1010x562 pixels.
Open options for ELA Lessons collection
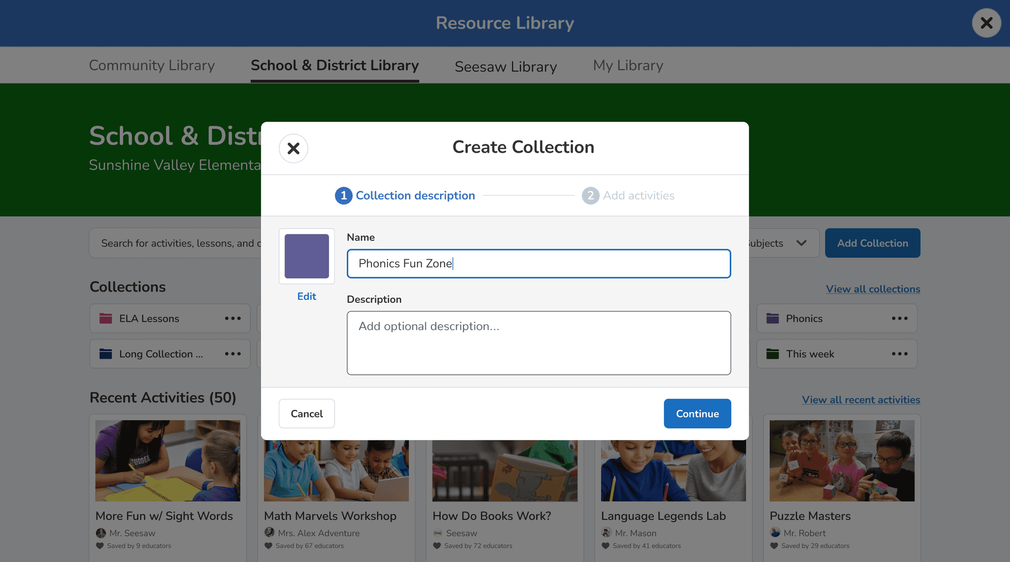coord(233,319)
